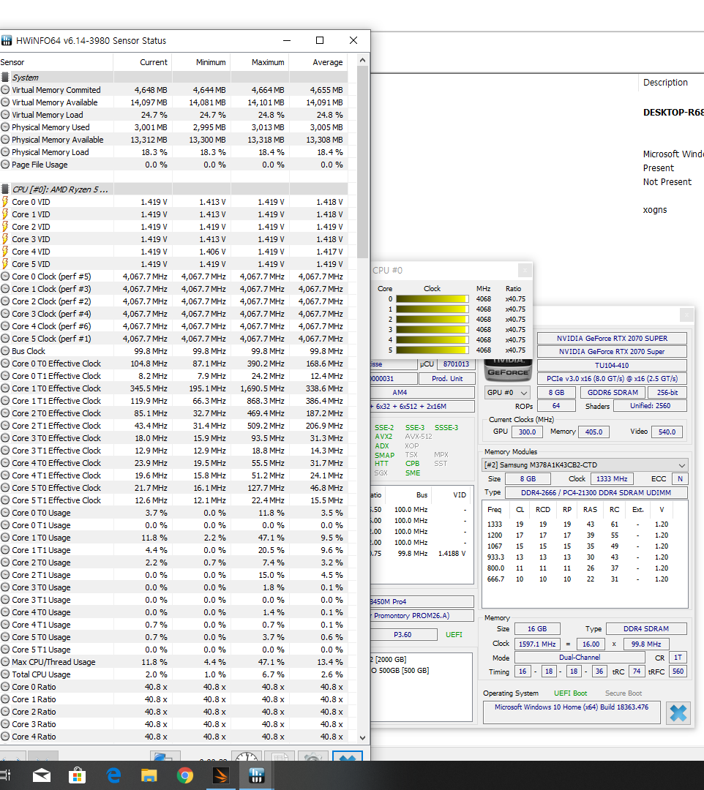Select the Core 2 T1 Usage row

point(174,575)
